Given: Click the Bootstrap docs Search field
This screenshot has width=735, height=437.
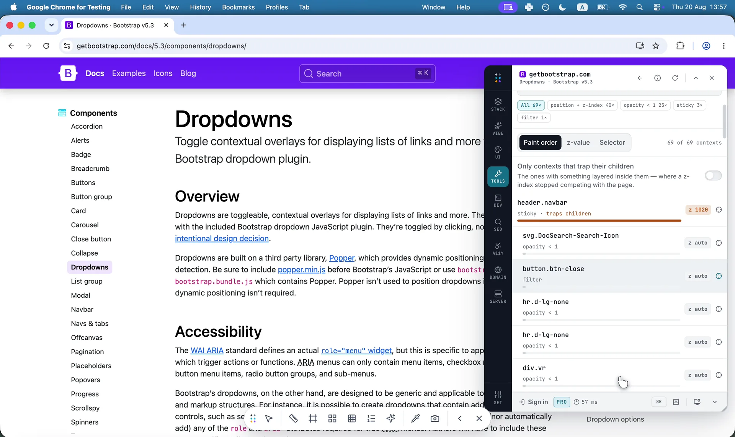Looking at the screenshot, I should point(367,73).
